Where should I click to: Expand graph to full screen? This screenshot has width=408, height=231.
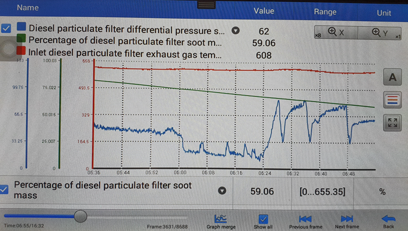click(392, 123)
